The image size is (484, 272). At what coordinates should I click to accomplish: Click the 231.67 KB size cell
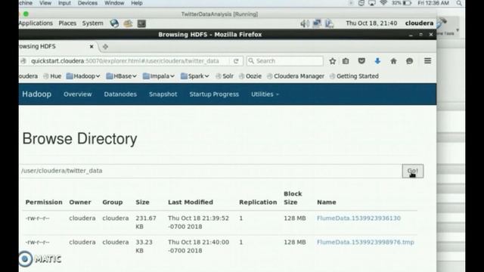click(x=146, y=222)
